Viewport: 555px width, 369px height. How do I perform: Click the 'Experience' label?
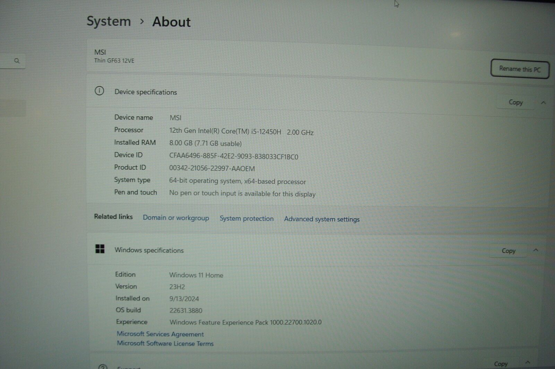pyautogui.click(x=132, y=322)
